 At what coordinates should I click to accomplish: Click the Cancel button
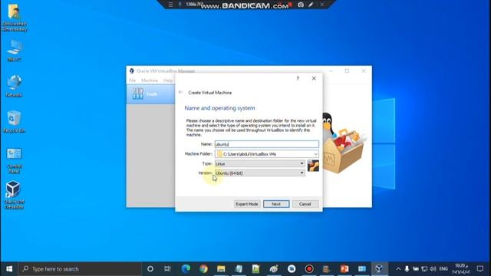coord(305,204)
